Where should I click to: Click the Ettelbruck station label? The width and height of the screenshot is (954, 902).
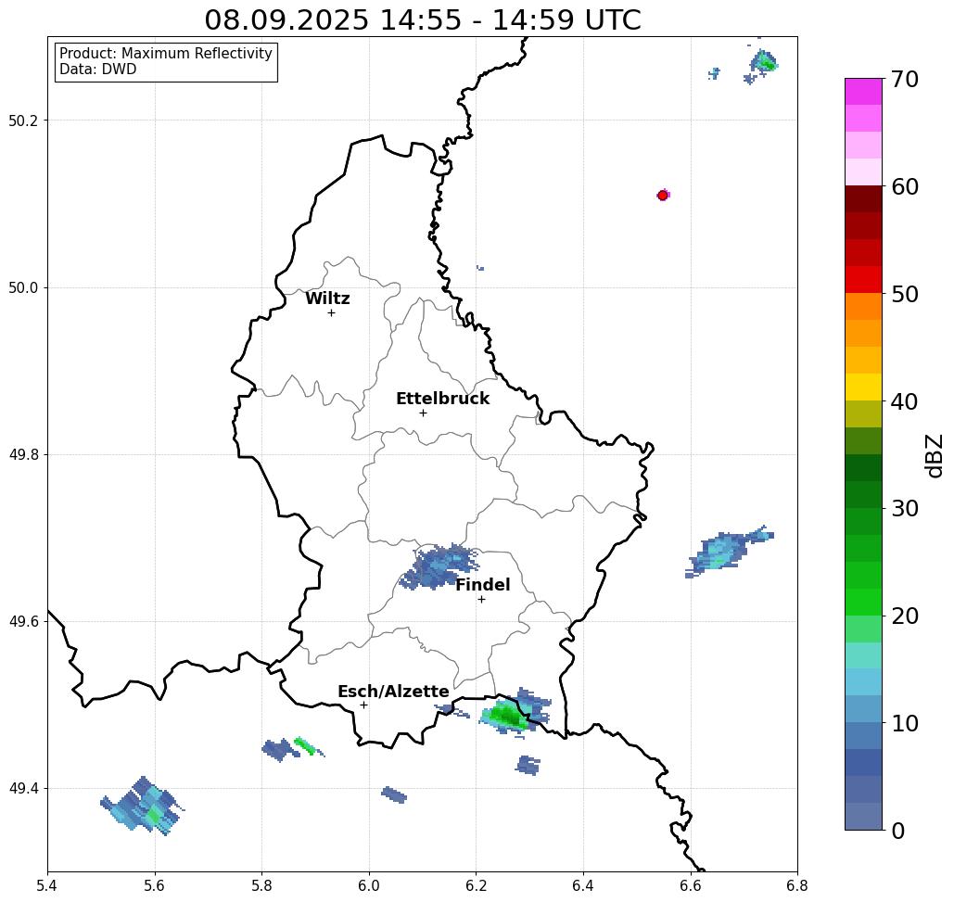point(442,399)
